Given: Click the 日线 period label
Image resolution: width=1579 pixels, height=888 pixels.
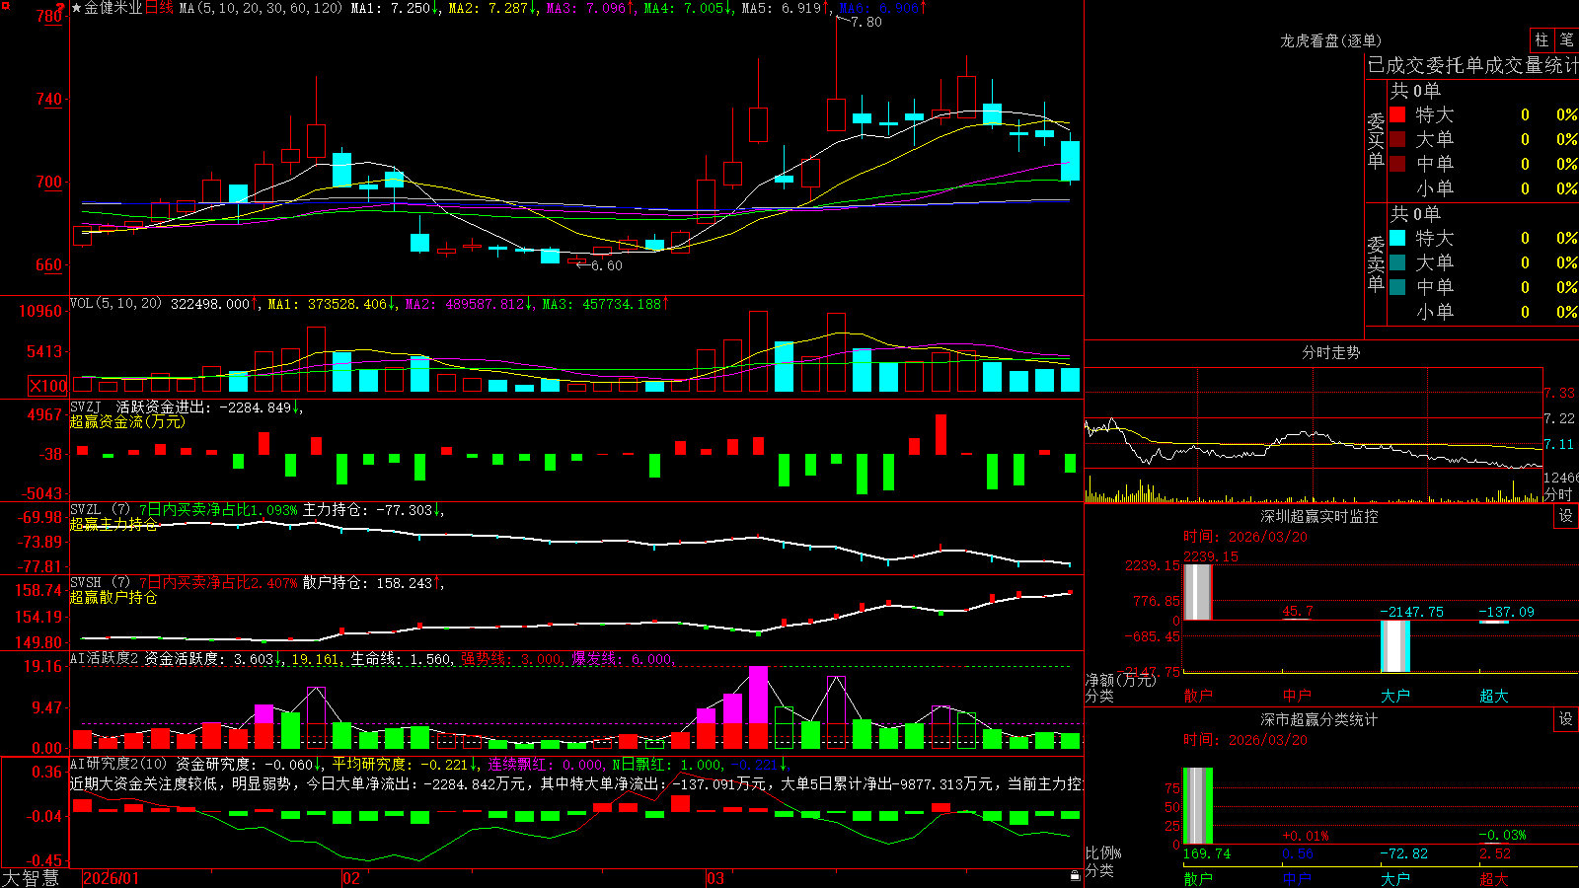Looking at the screenshot, I should 159,8.
